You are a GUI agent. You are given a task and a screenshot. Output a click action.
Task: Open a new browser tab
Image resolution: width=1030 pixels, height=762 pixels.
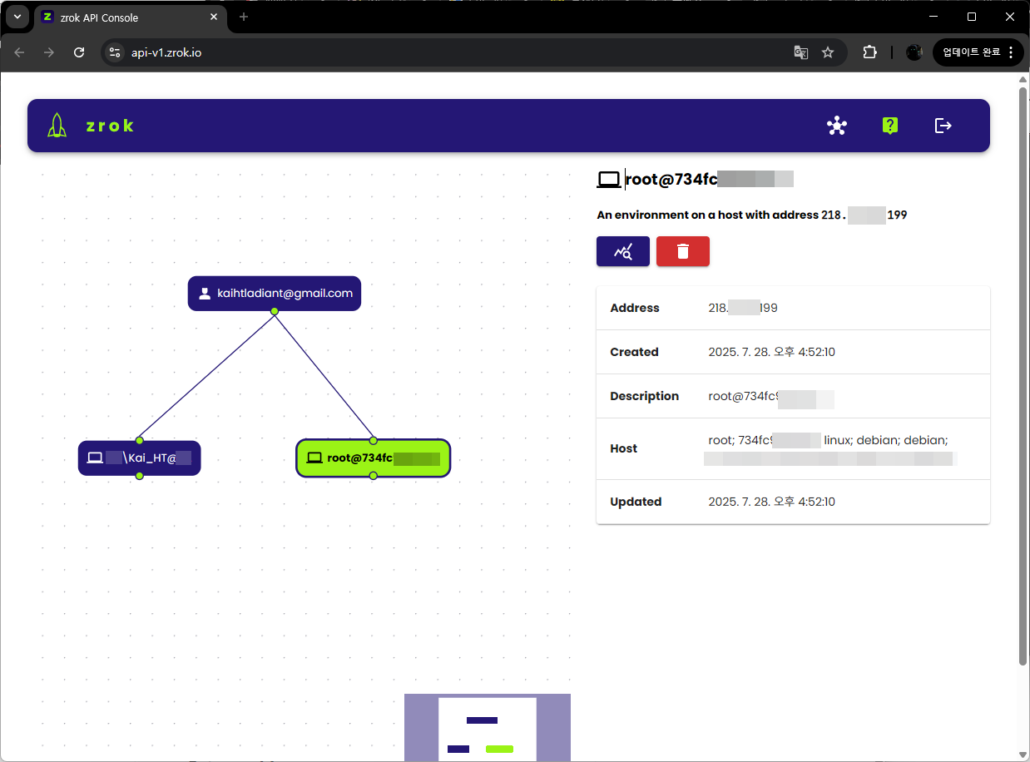tap(244, 17)
